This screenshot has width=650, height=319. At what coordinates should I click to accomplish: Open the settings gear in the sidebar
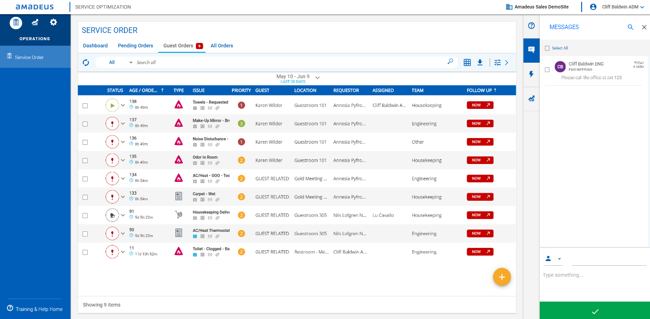[x=53, y=22]
